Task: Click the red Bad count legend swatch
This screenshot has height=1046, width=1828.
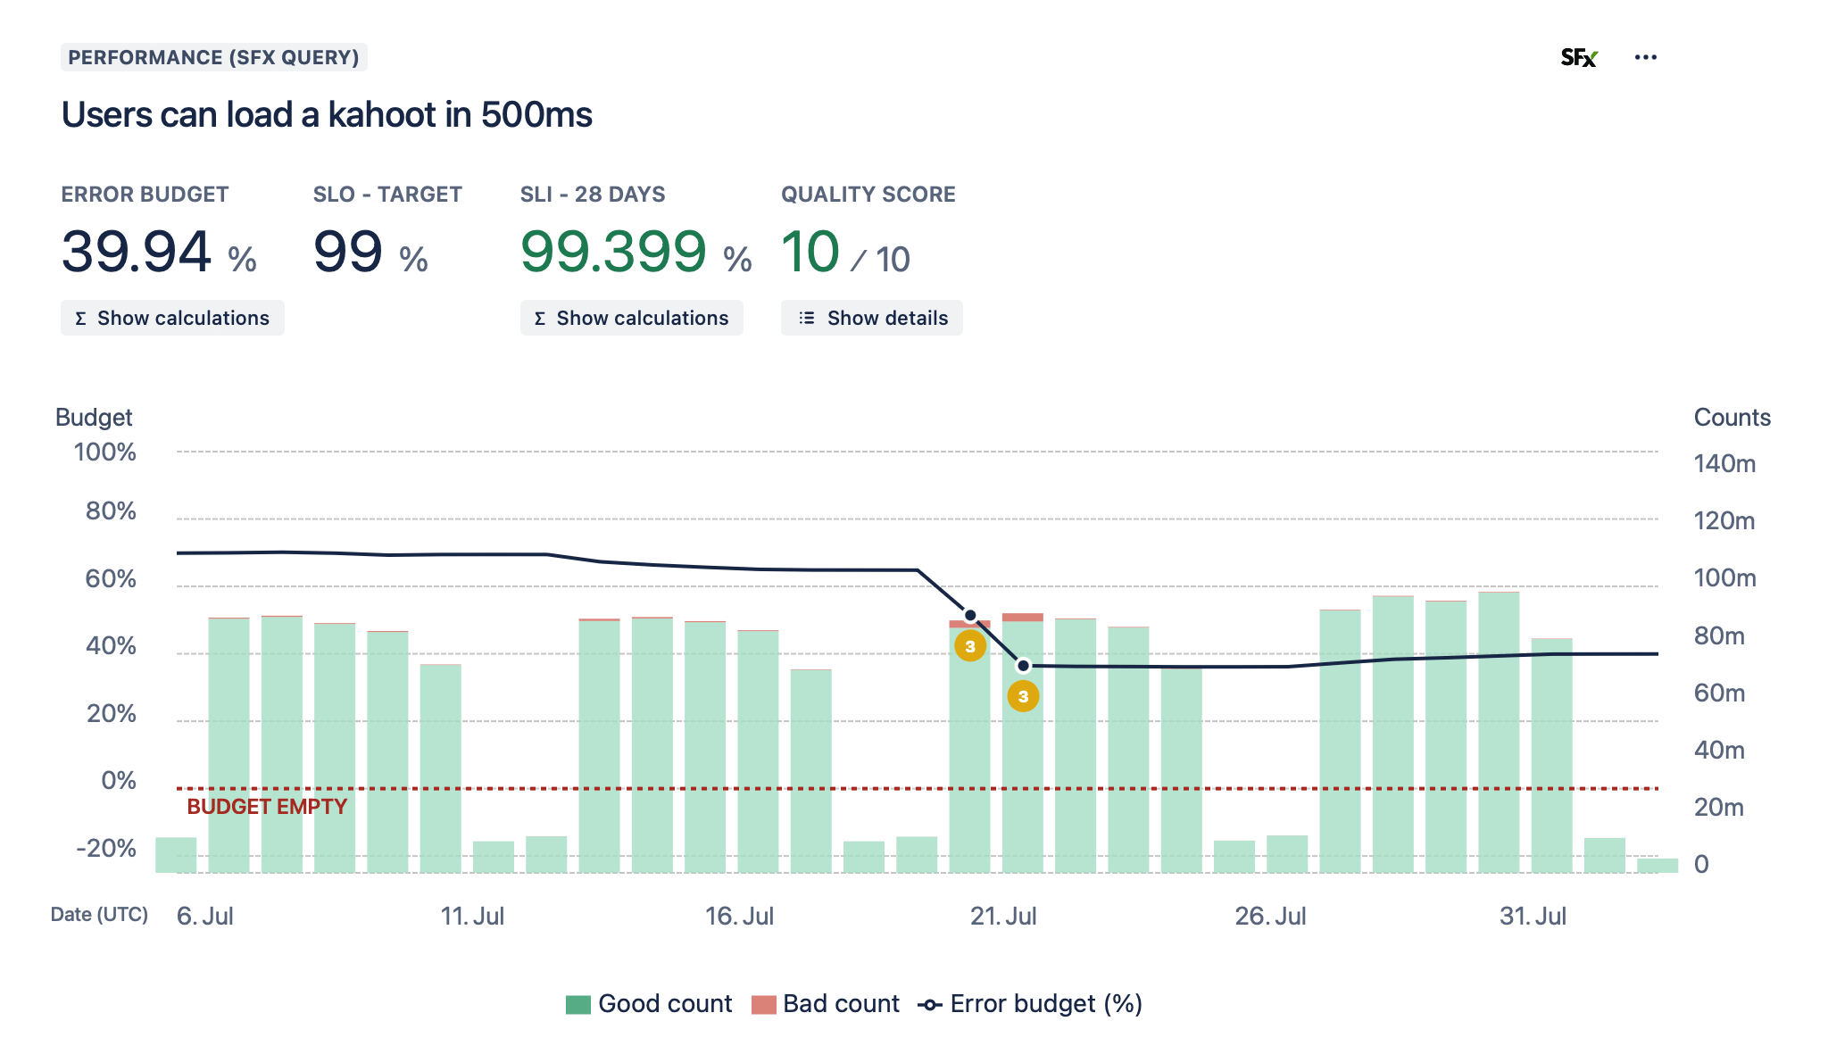Action: (763, 1005)
